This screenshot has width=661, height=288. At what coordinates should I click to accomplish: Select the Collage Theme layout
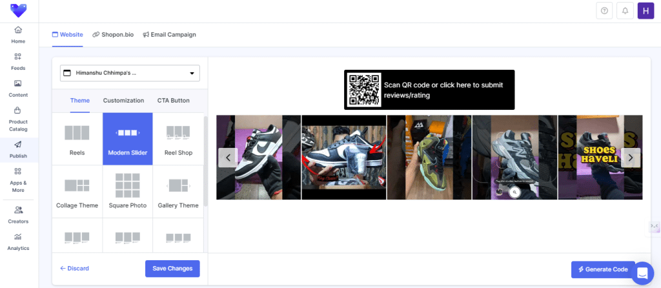click(77, 192)
